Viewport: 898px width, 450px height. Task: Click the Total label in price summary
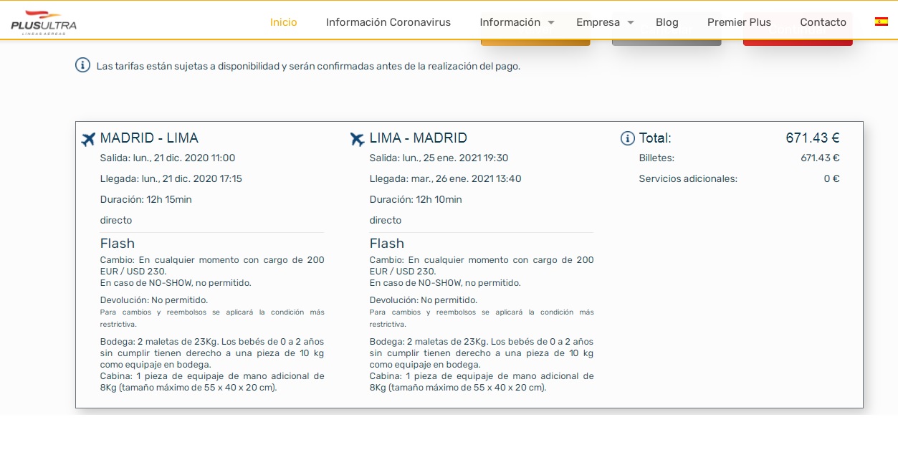coord(655,138)
